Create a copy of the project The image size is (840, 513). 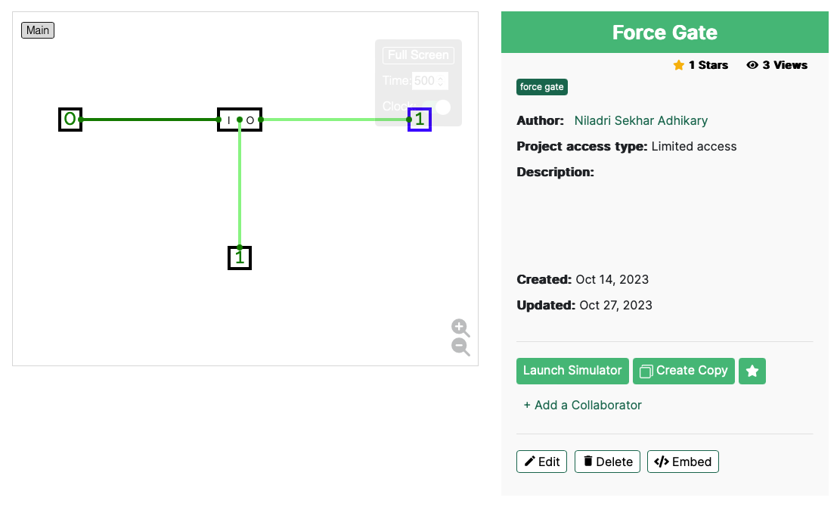[x=683, y=371]
